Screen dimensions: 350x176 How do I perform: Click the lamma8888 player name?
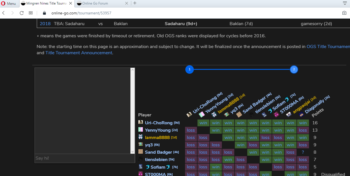coord(157,138)
